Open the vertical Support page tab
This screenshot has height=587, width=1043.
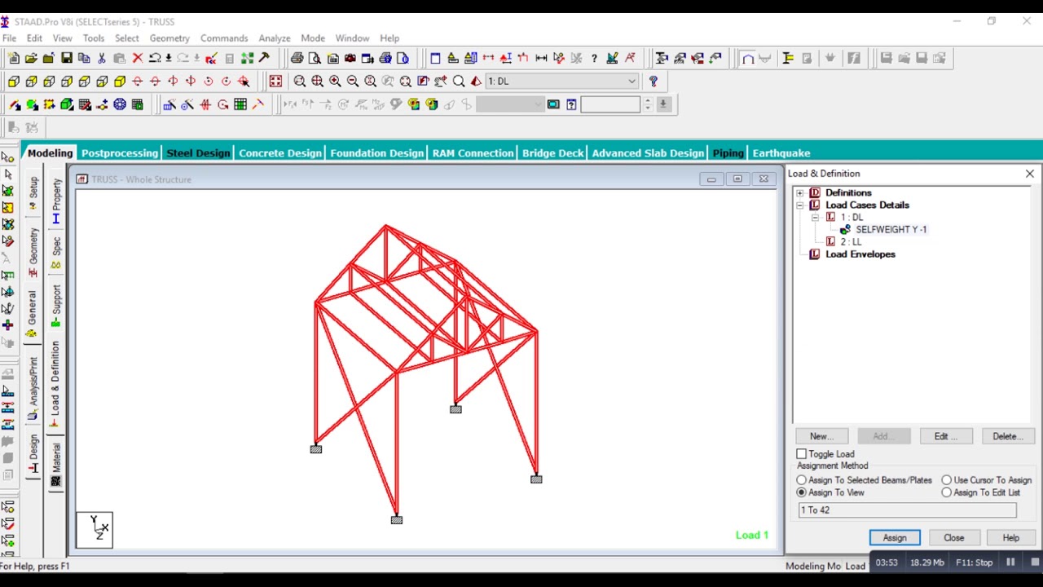56,306
